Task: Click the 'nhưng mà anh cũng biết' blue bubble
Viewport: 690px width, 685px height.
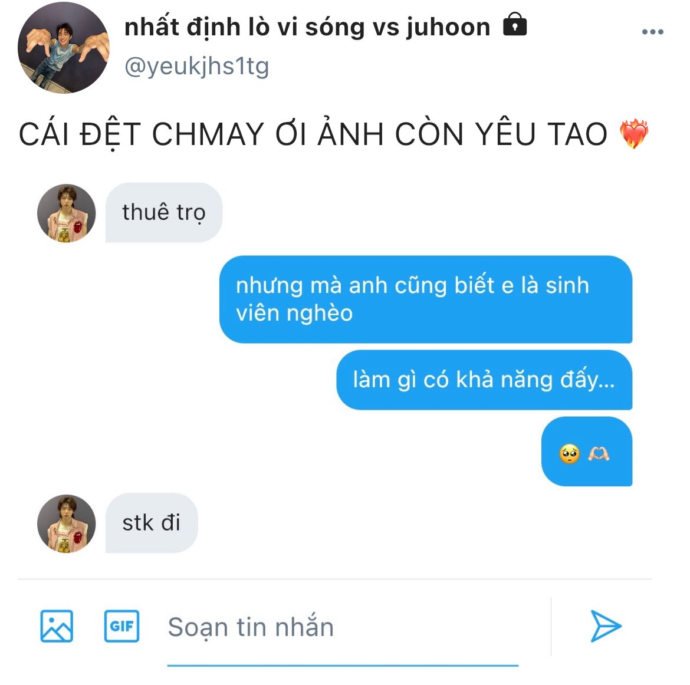Action: [x=426, y=299]
